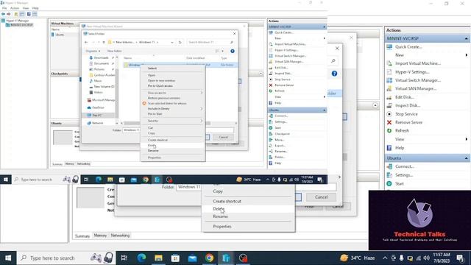Click red Remove Server in enlarged Actions pane
471x265 pixels.
(x=408, y=122)
